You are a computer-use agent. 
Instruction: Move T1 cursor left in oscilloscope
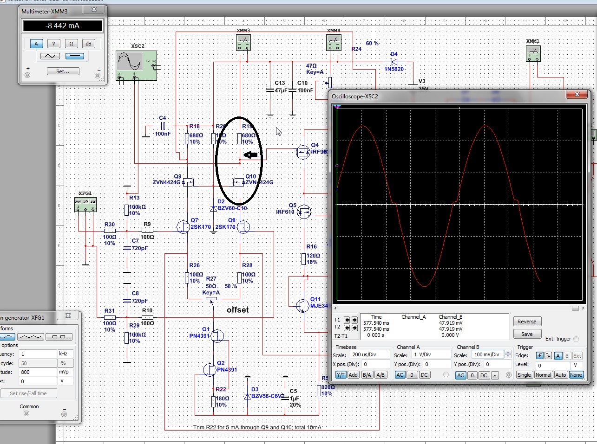coord(348,320)
